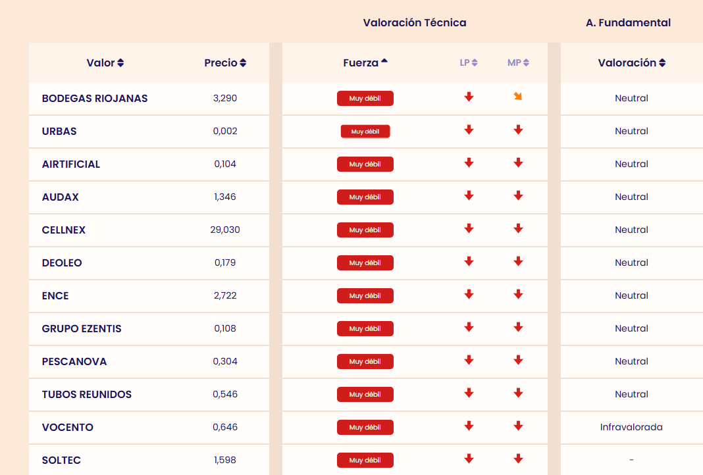Open the TUBOS REUNIDOS stock link
The width and height of the screenshot is (703, 475).
click(87, 395)
